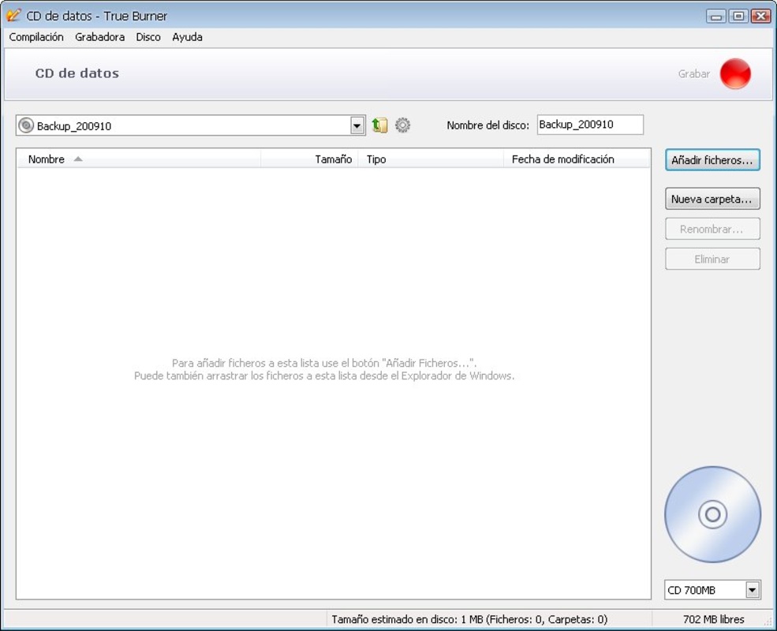Open the Ayuda menu
Image resolution: width=777 pixels, height=631 pixels.
[x=187, y=37]
